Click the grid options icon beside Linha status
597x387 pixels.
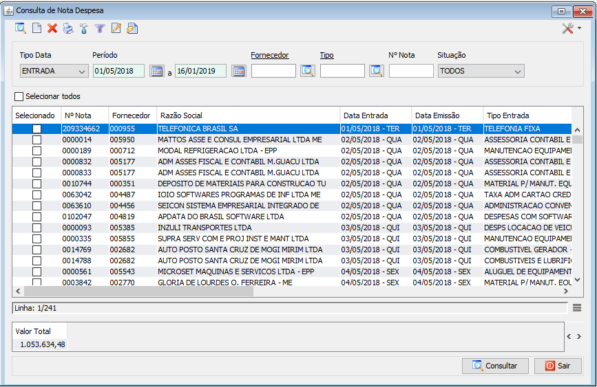point(577,308)
